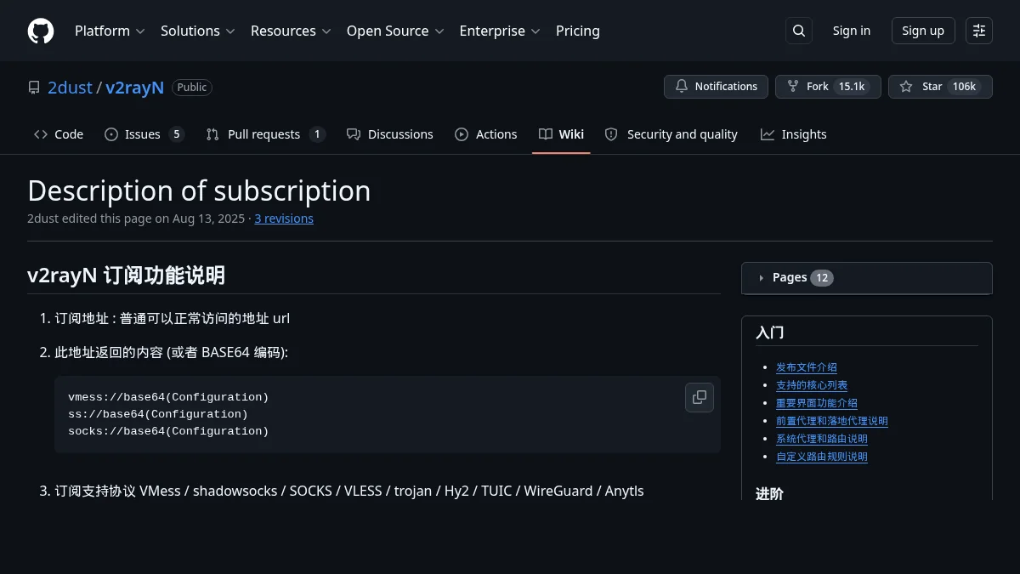Click the fork icon in Fork button

click(793, 87)
